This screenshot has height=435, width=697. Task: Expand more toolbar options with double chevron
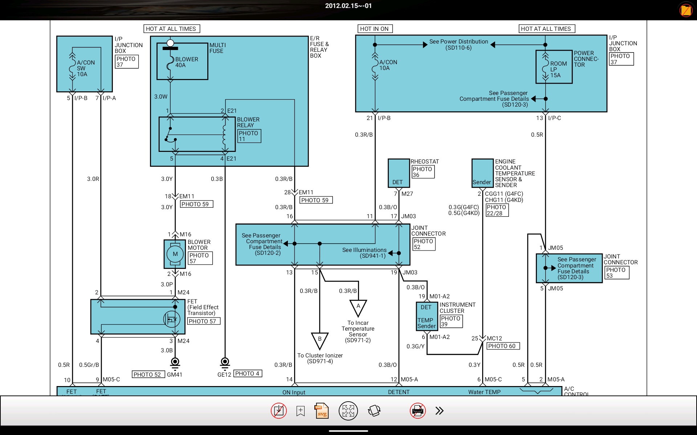click(x=439, y=411)
